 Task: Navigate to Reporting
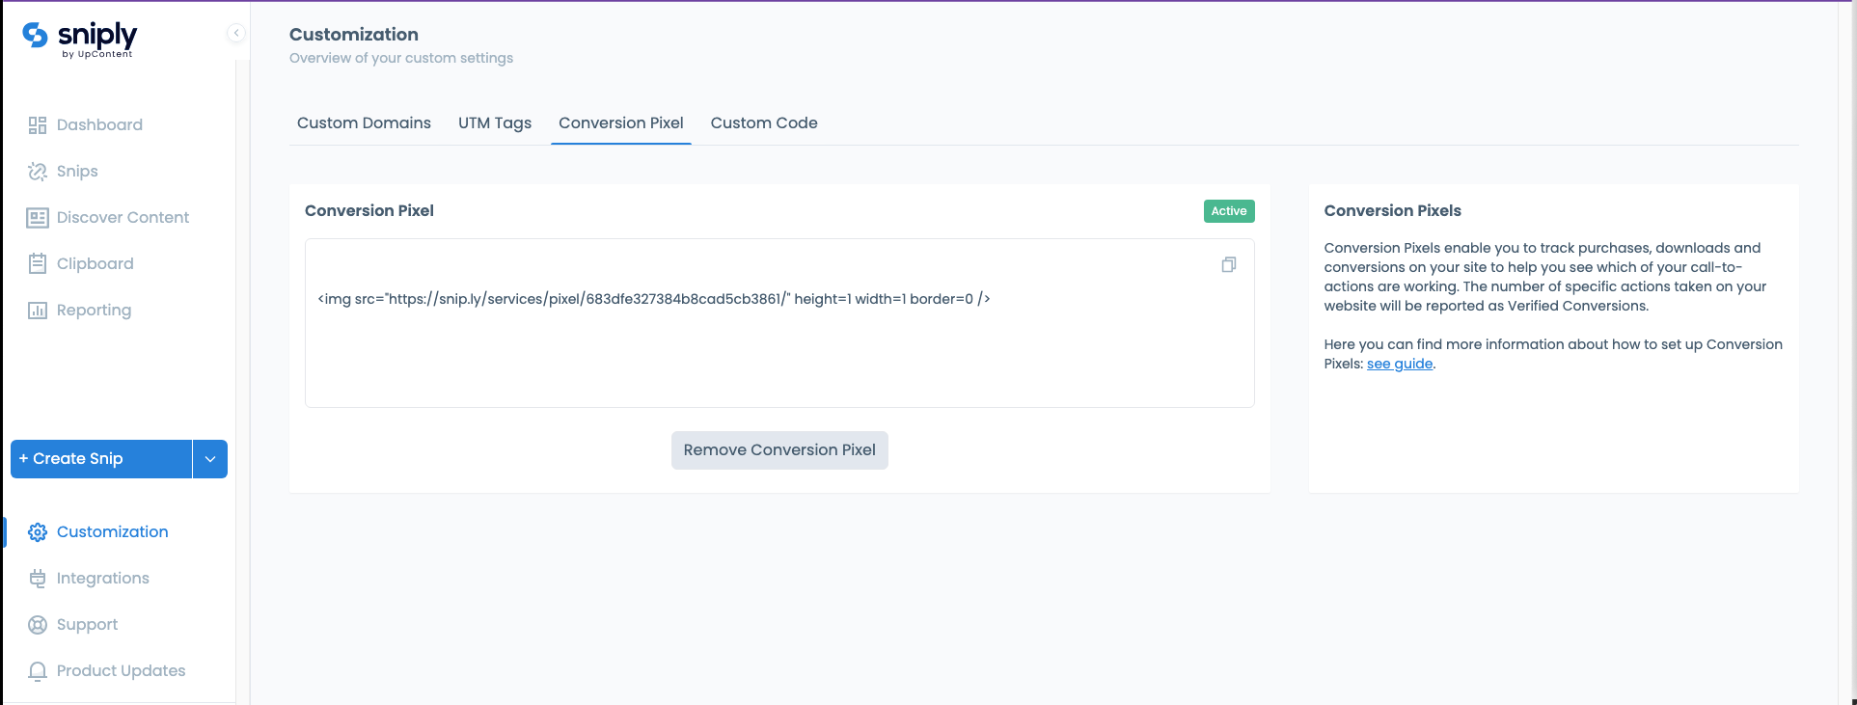point(94,310)
